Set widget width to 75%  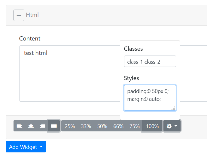(135, 126)
